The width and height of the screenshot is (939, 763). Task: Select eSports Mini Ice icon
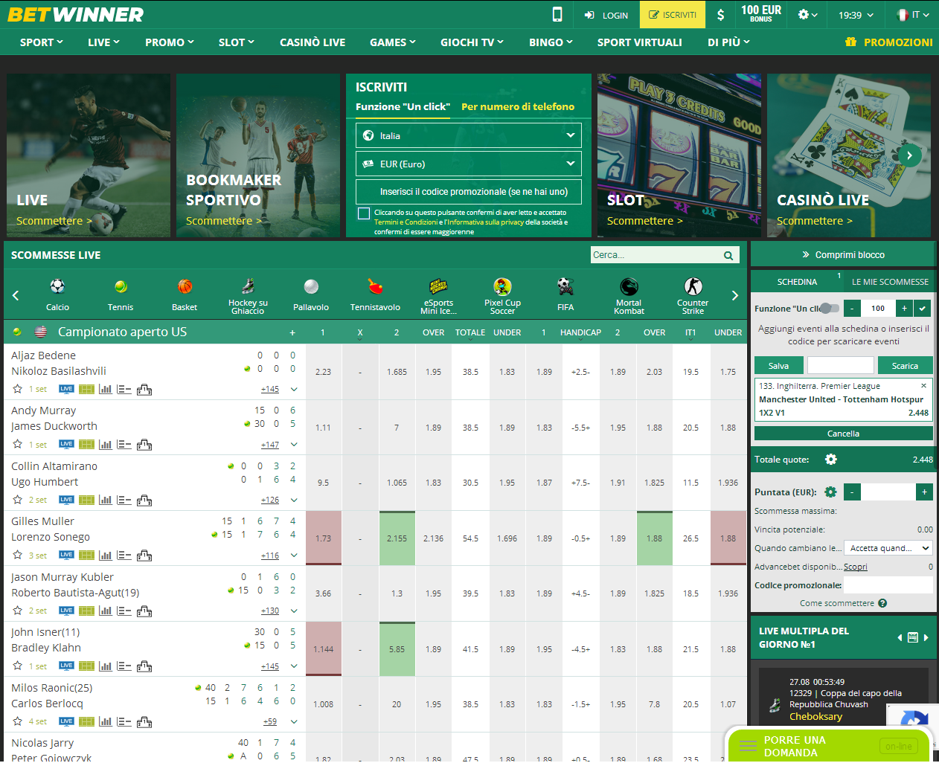(438, 286)
